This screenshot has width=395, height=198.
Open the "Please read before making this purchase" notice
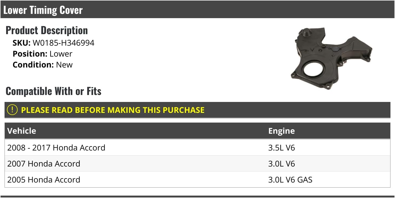(113, 110)
